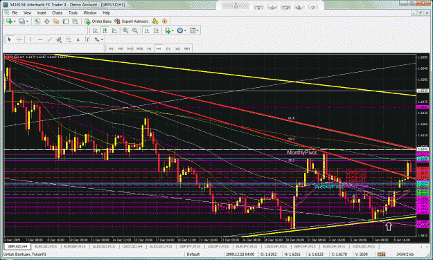This screenshot has width=433, height=260.
Task: Show the Data Window panel
Action: point(46,21)
